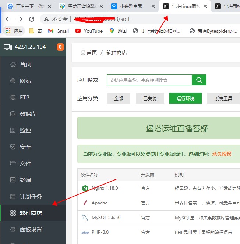Viewport: 240px width, 244px height.
Task: Click the PHP-8.0 software name
Action: pyautogui.click(x=100, y=232)
